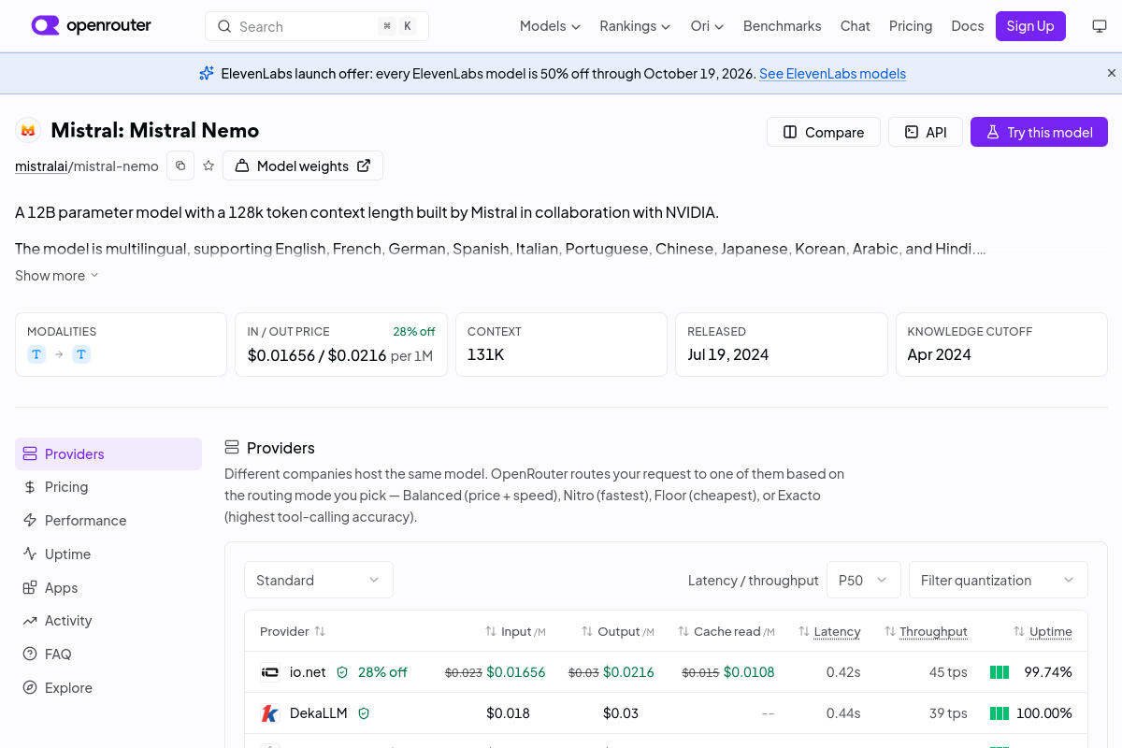Open the Apps sidebar section
The height and width of the screenshot is (748, 1122).
click(108, 588)
